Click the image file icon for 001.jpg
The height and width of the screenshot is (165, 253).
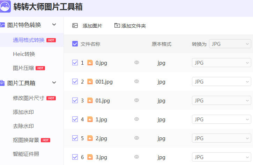click(90, 81)
